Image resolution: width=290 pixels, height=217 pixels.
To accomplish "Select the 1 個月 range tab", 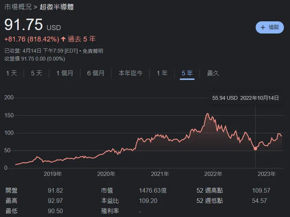I will 65,73.
